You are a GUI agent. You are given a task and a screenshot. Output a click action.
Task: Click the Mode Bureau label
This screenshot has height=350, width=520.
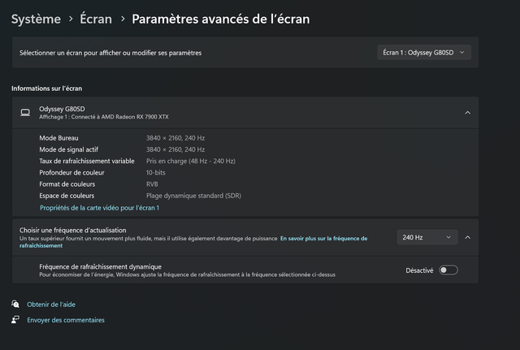point(58,138)
